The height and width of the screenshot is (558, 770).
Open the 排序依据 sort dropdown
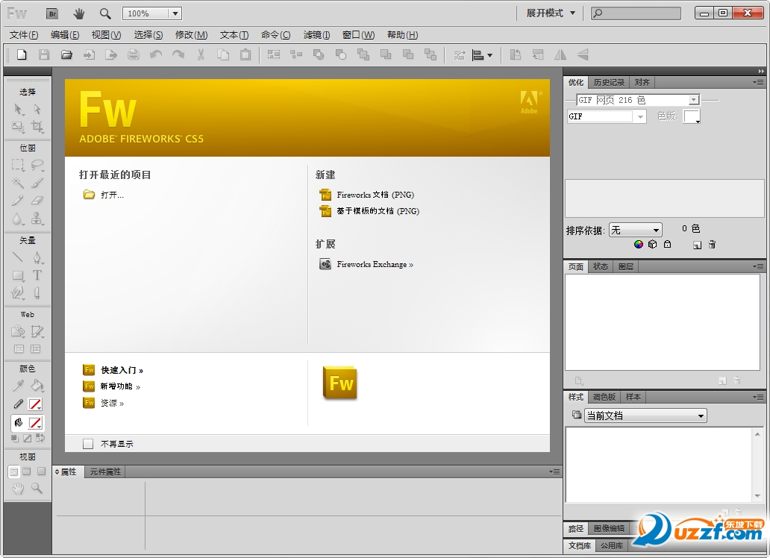pyautogui.click(x=636, y=230)
